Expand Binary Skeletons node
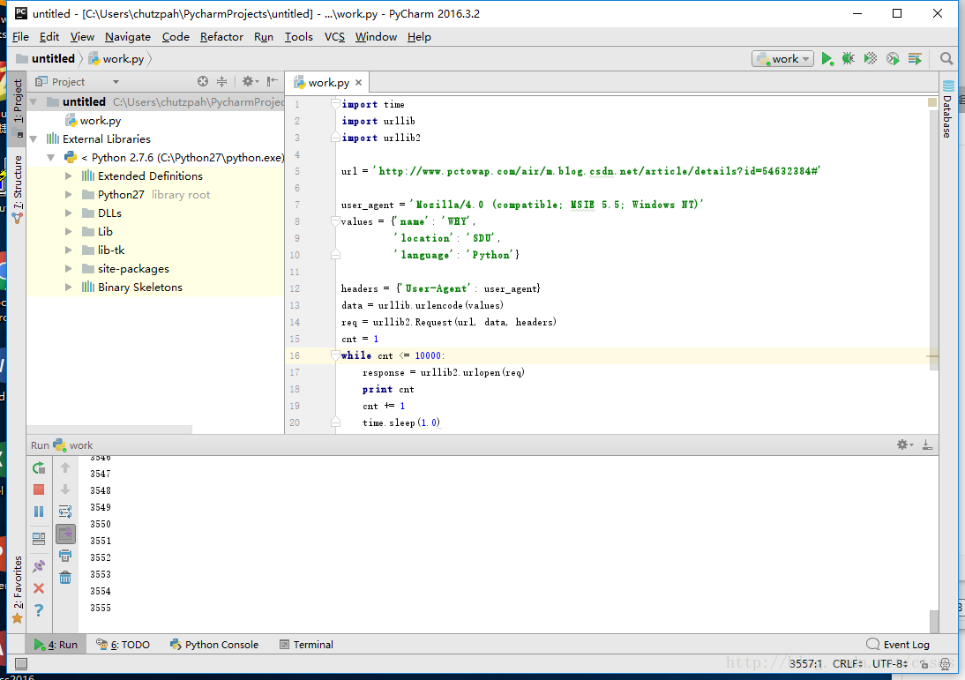965x680 pixels. click(68, 288)
